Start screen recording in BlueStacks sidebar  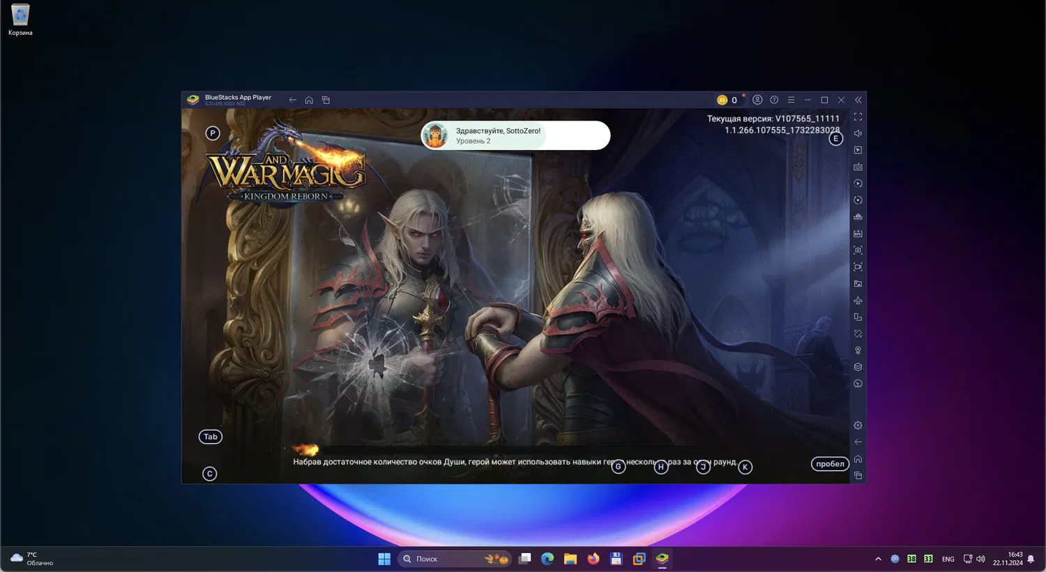pyautogui.click(x=858, y=267)
